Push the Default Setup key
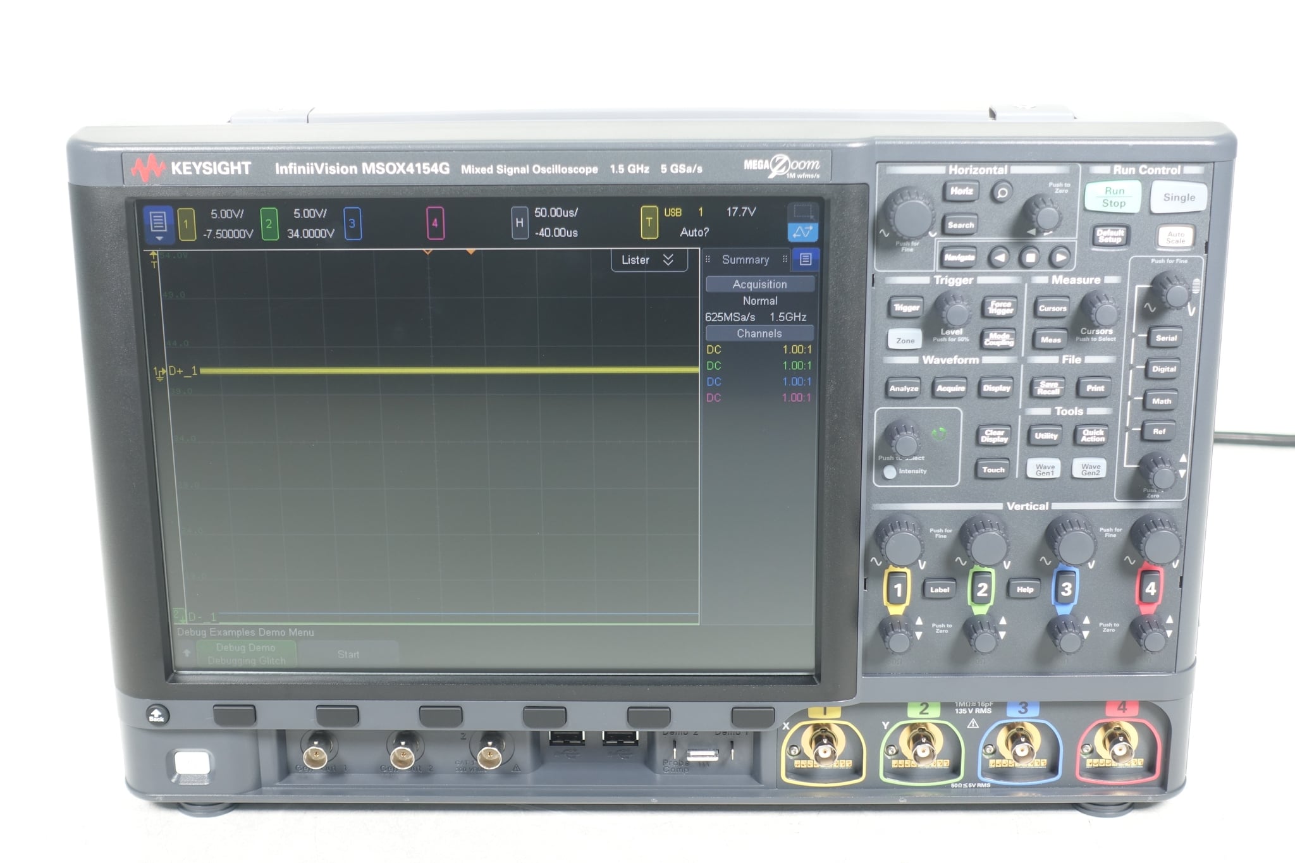Viewport: 1295px width, 863px height. click(1110, 236)
